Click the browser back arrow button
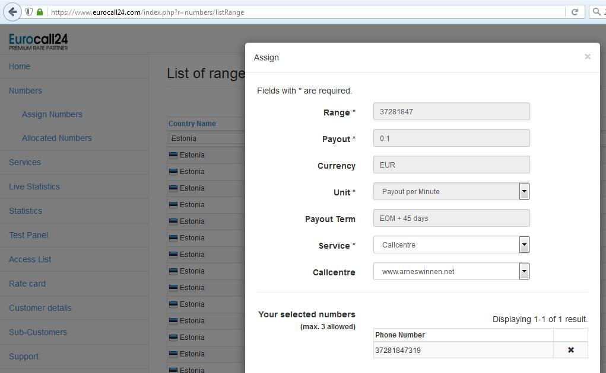 click(x=12, y=12)
